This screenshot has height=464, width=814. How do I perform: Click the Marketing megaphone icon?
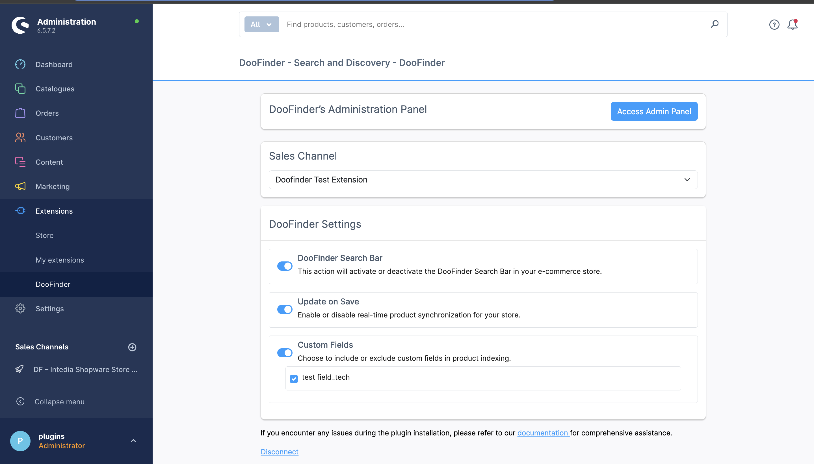click(20, 186)
